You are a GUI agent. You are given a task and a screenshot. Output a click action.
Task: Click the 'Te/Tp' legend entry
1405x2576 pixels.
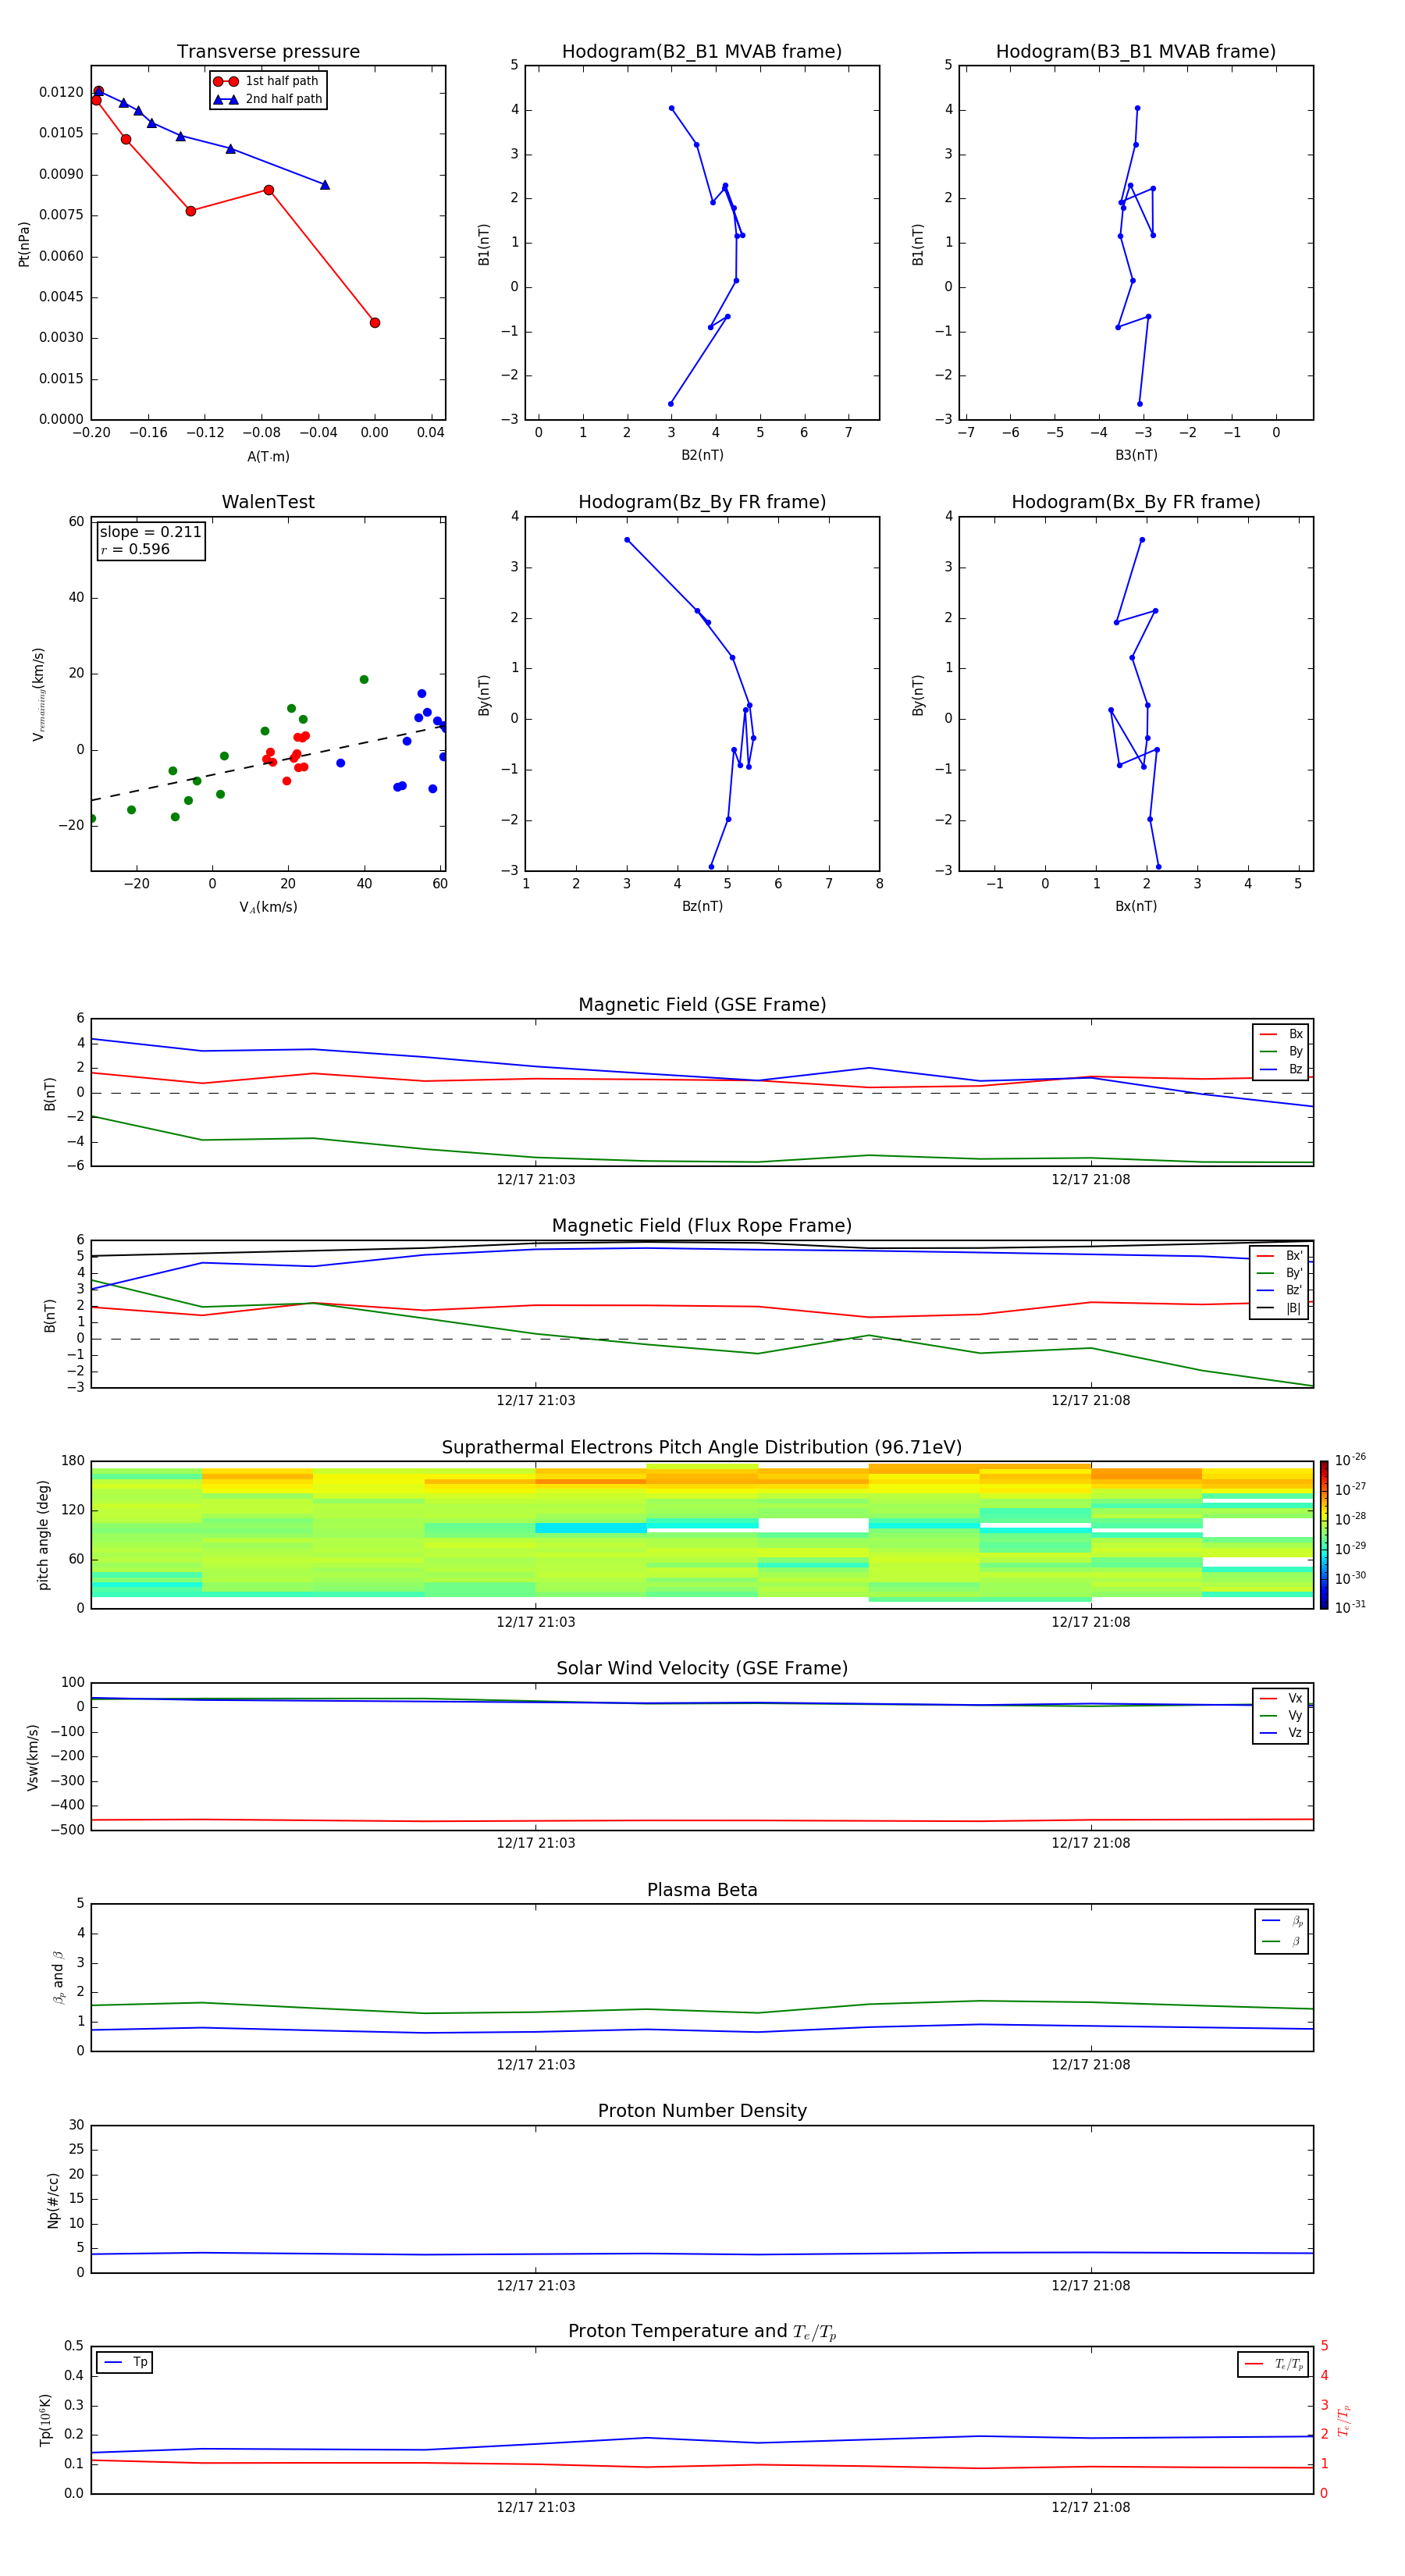[1274, 2364]
